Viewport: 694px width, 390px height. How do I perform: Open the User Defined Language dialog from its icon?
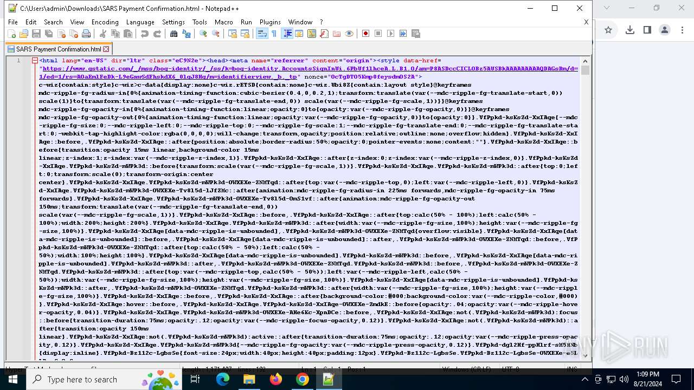coord(299,34)
